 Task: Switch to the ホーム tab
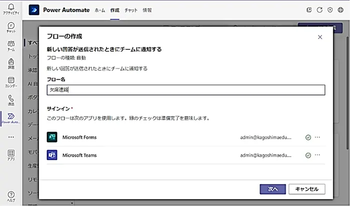pos(100,10)
